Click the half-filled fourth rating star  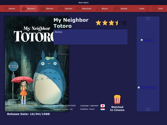[x=118, y=23]
